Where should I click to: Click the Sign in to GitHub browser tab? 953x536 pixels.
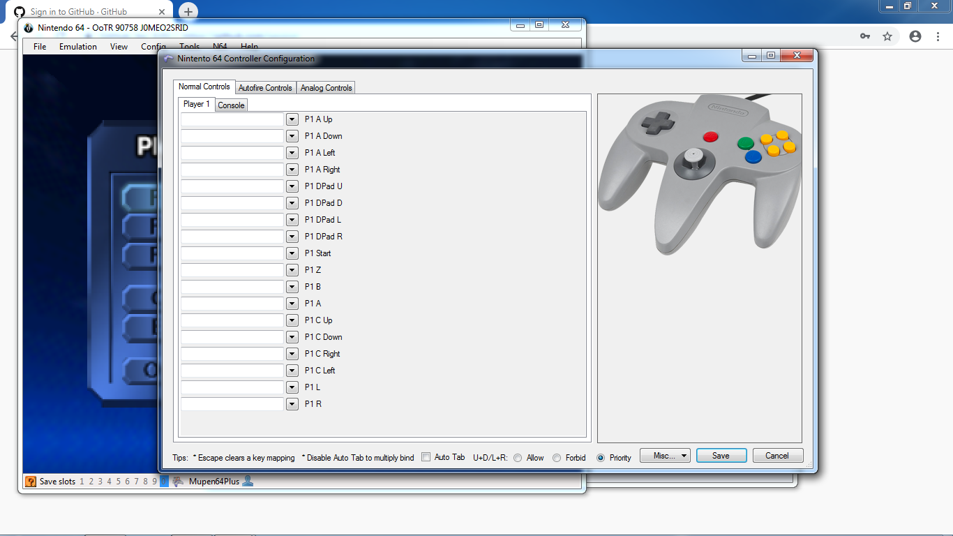[91, 12]
